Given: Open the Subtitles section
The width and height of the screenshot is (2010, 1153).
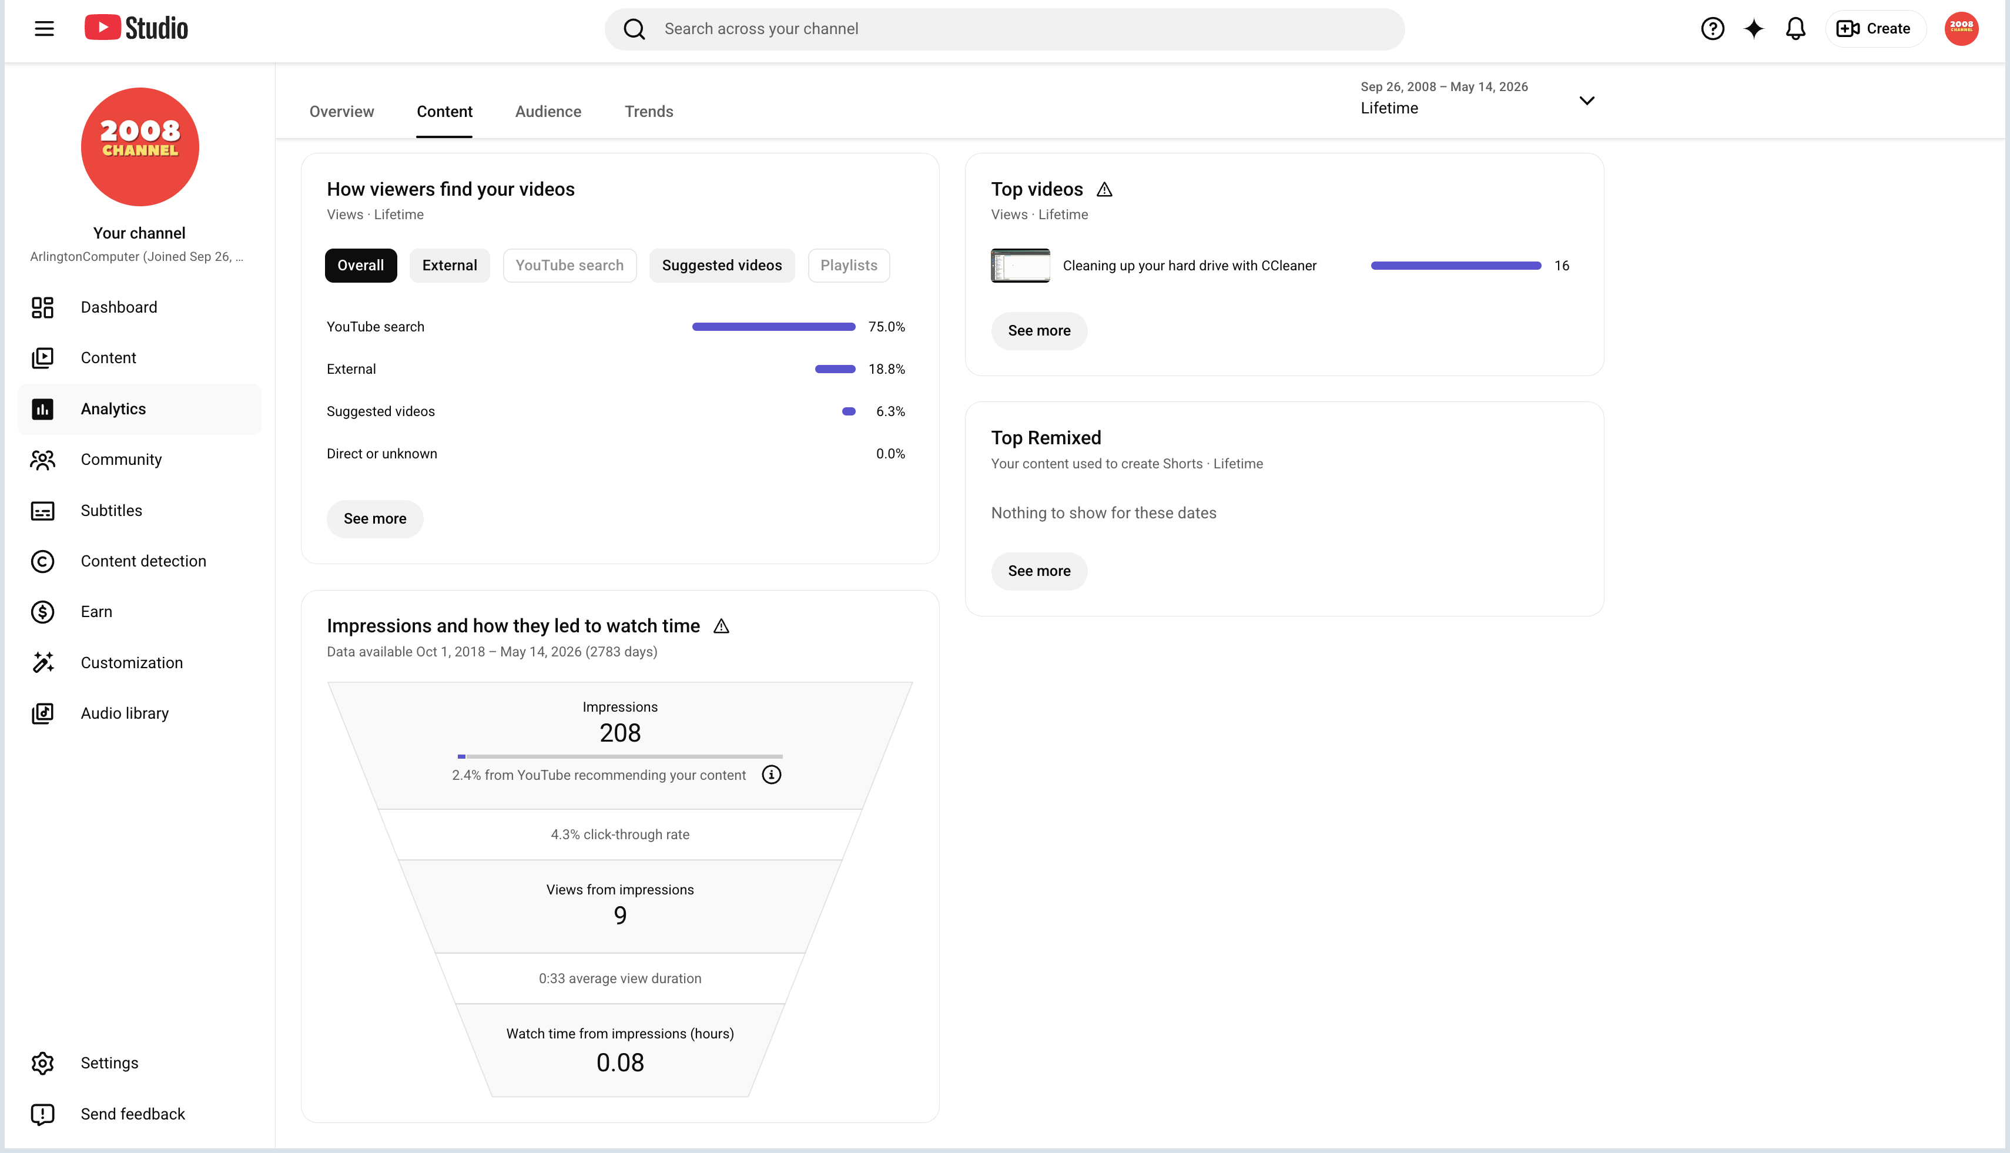Looking at the screenshot, I should tap(139, 511).
